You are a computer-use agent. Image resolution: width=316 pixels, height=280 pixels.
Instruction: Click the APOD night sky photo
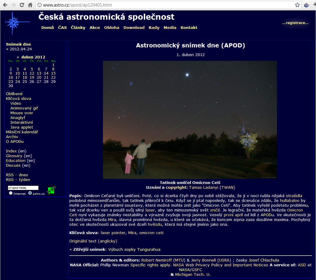tap(190, 120)
